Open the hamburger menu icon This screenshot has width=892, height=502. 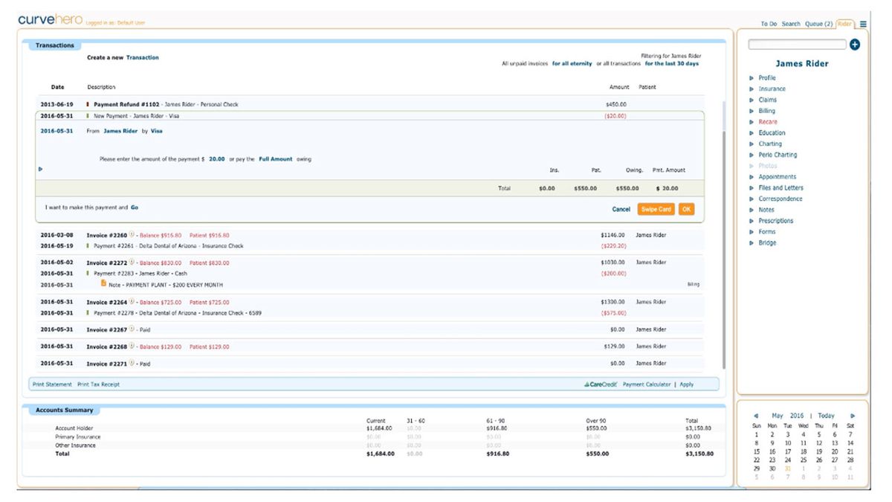coord(863,24)
